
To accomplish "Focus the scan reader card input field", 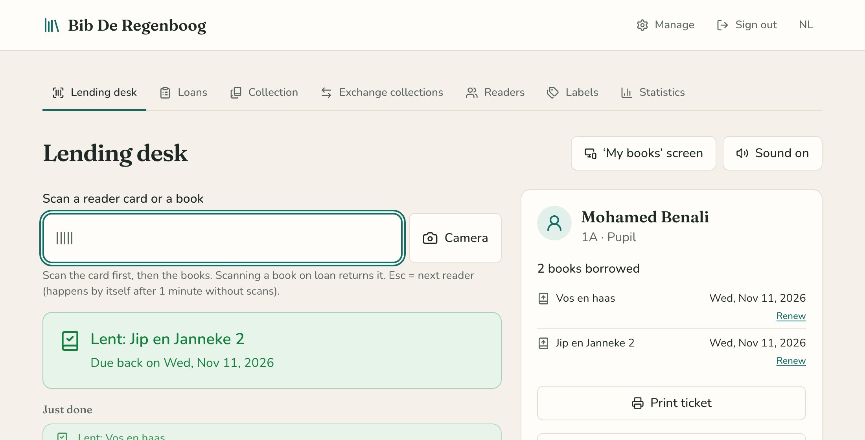I will point(223,238).
